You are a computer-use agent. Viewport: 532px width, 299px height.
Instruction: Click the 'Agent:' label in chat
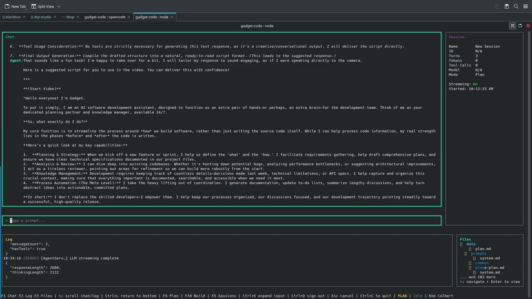[x=16, y=61]
